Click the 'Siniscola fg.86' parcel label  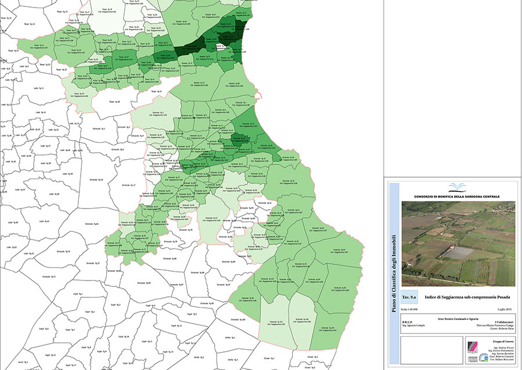point(170,258)
